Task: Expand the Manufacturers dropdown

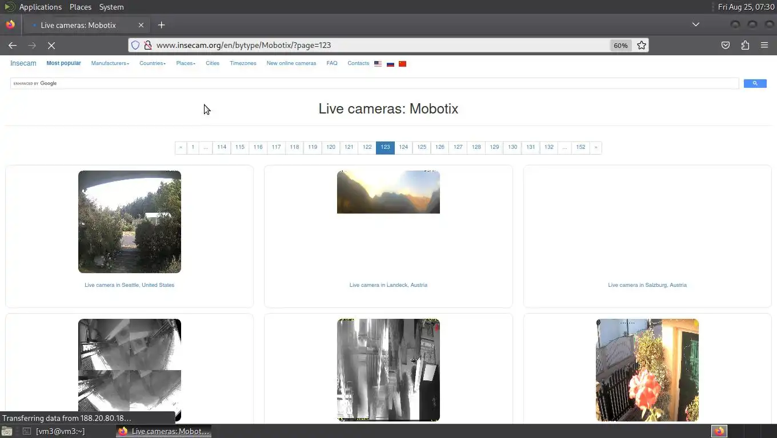Action: coord(110,63)
